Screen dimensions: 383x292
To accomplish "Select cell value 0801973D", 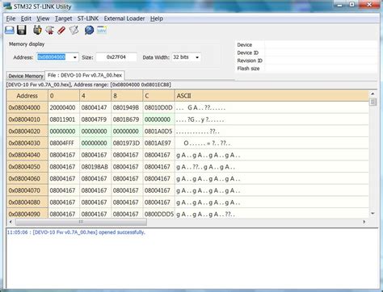I will [x=127, y=143].
